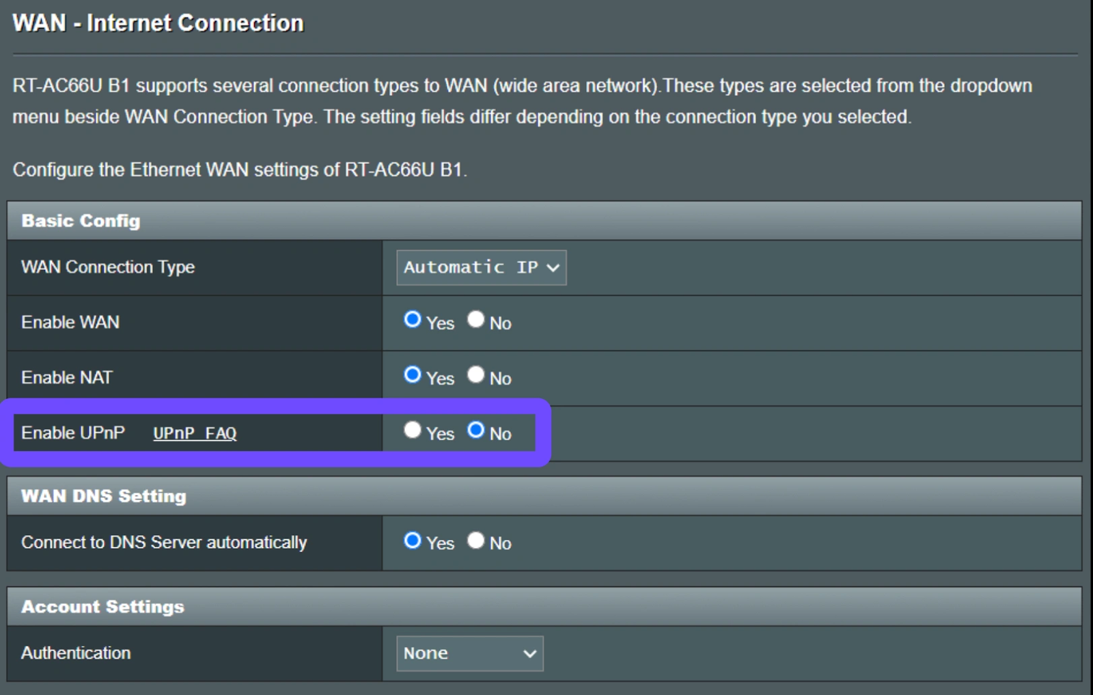1093x695 pixels.
Task: Select No for automatic DNS Server connection
Action: coord(476,541)
